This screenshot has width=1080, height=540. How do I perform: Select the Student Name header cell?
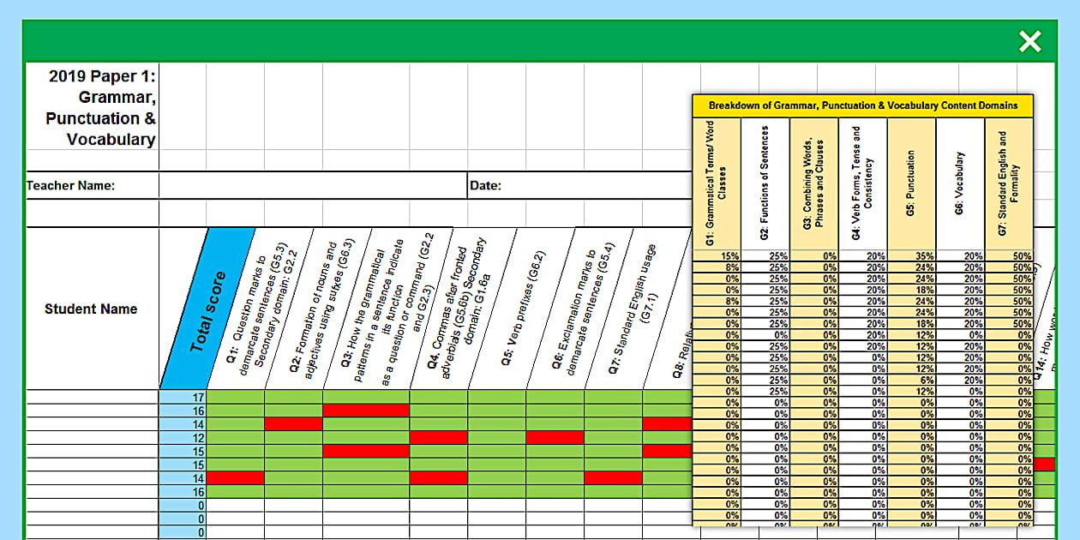click(x=92, y=309)
